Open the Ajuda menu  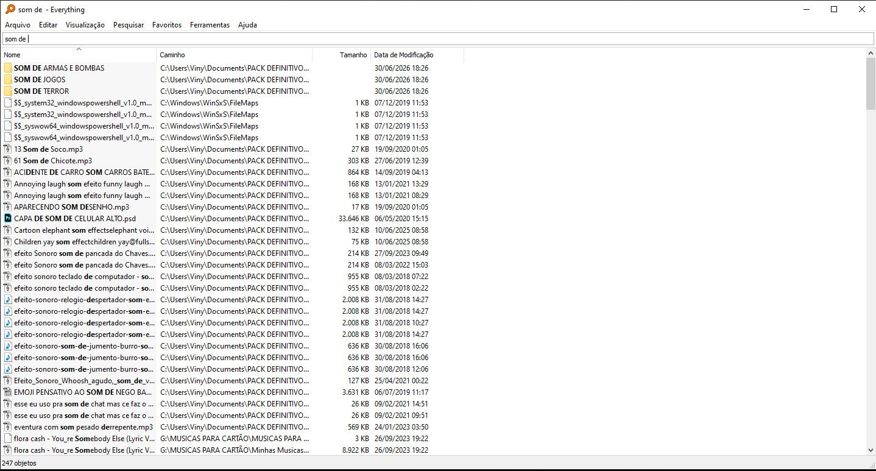[x=247, y=25]
